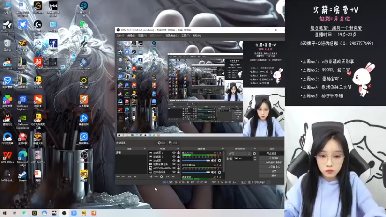Toggle visibility of 游戏源 3 source
386x217 pixels.
pos(174,157)
